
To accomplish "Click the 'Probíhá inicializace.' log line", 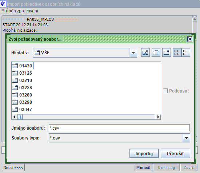I will coord(20,30).
